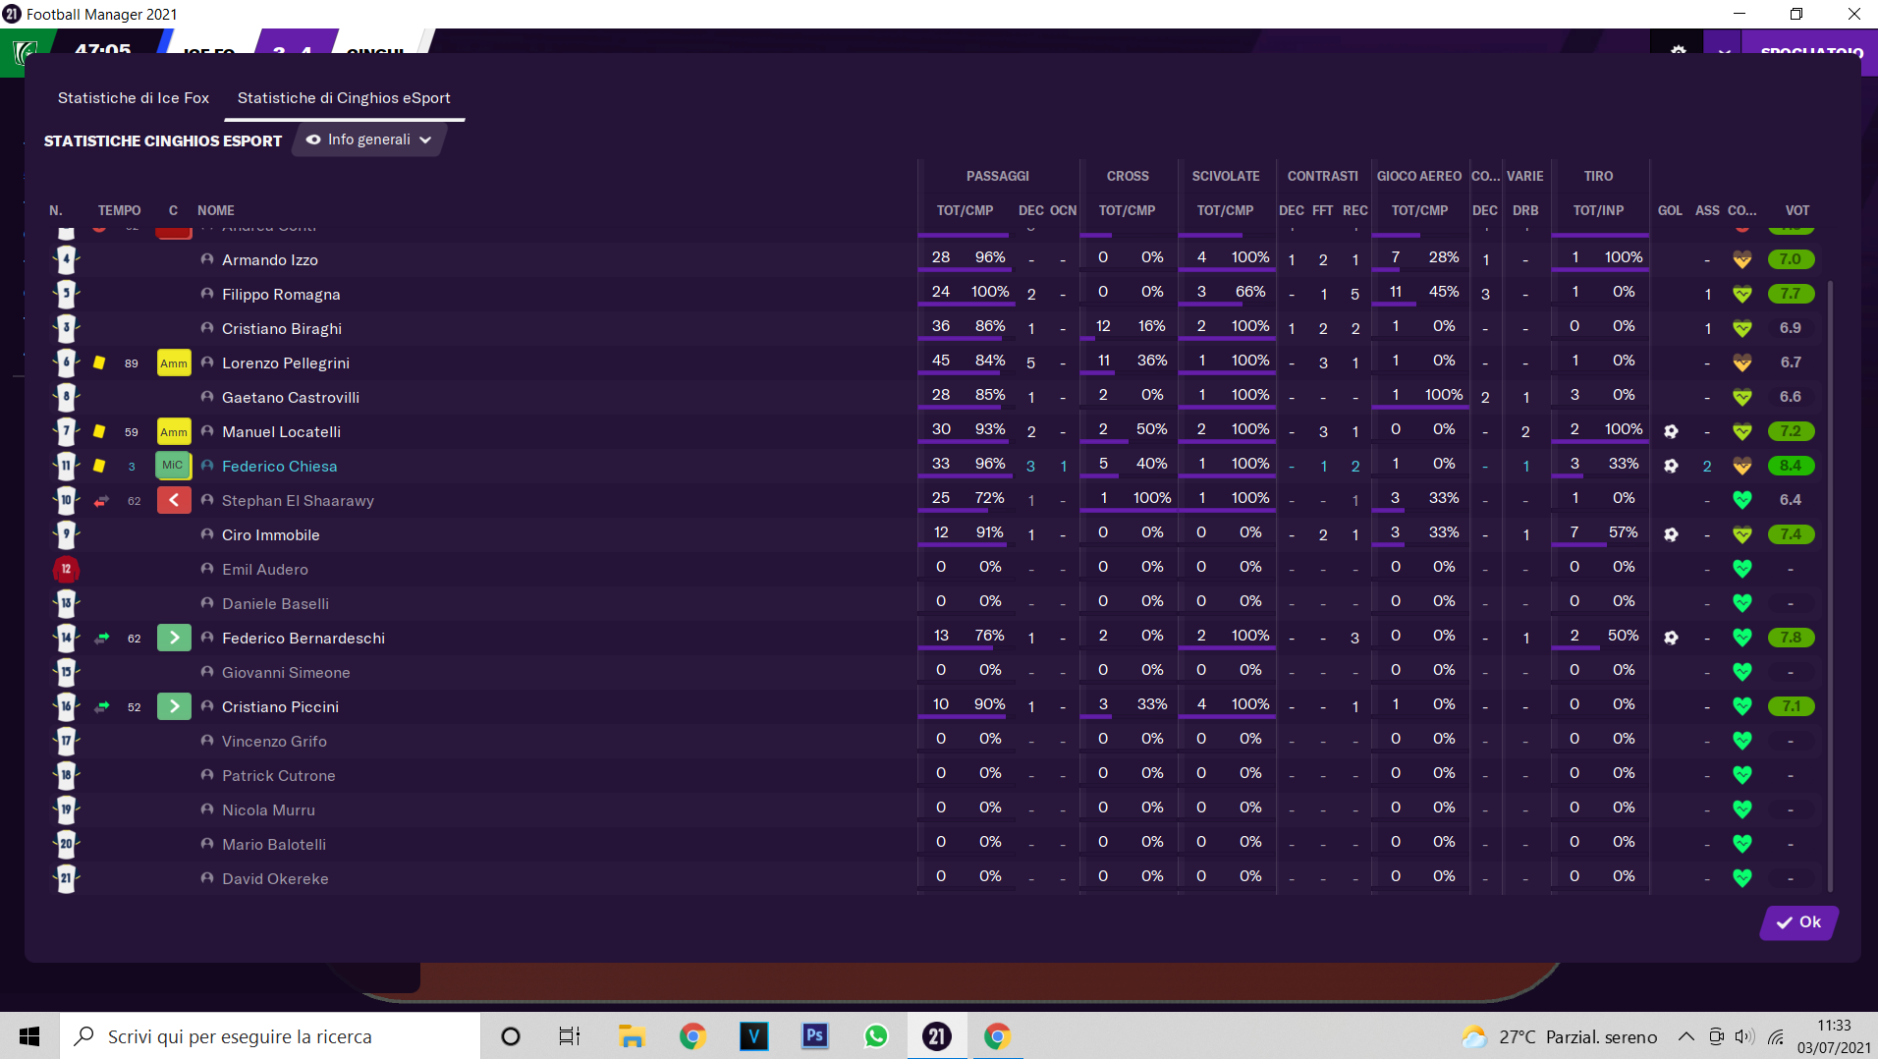Click the MiC badge for Federico Chiesa

tap(174, 466)
